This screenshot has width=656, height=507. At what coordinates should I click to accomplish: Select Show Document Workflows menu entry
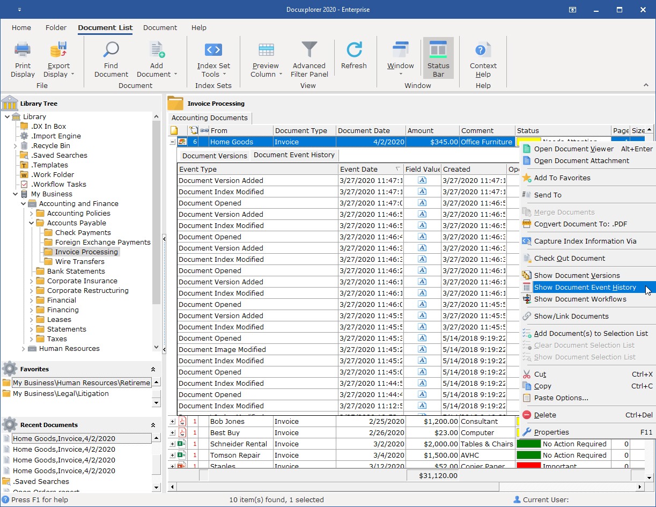tap(580, 299)
